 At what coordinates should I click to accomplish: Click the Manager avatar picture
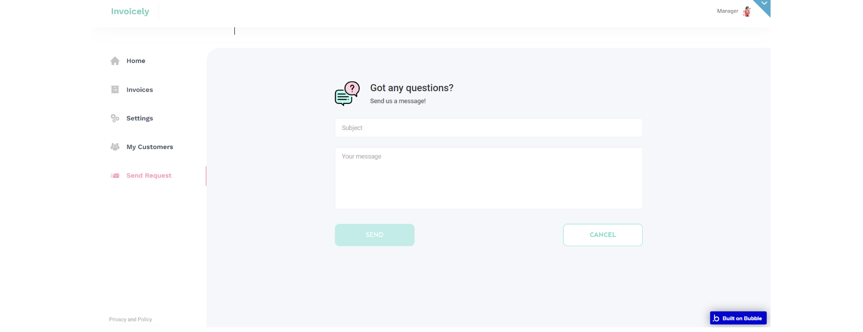747,11
